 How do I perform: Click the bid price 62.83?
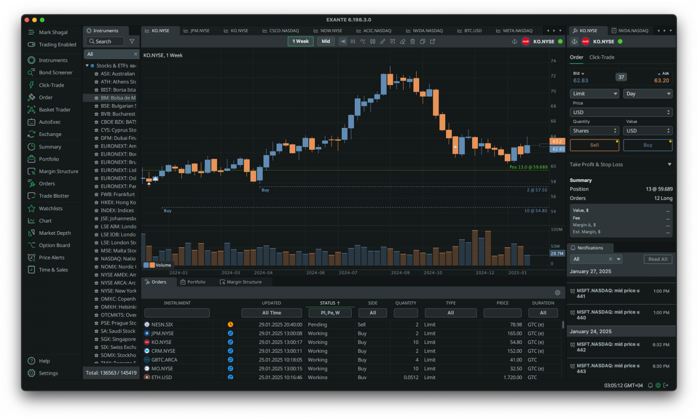pyautogui.click(x=581, y=80)
